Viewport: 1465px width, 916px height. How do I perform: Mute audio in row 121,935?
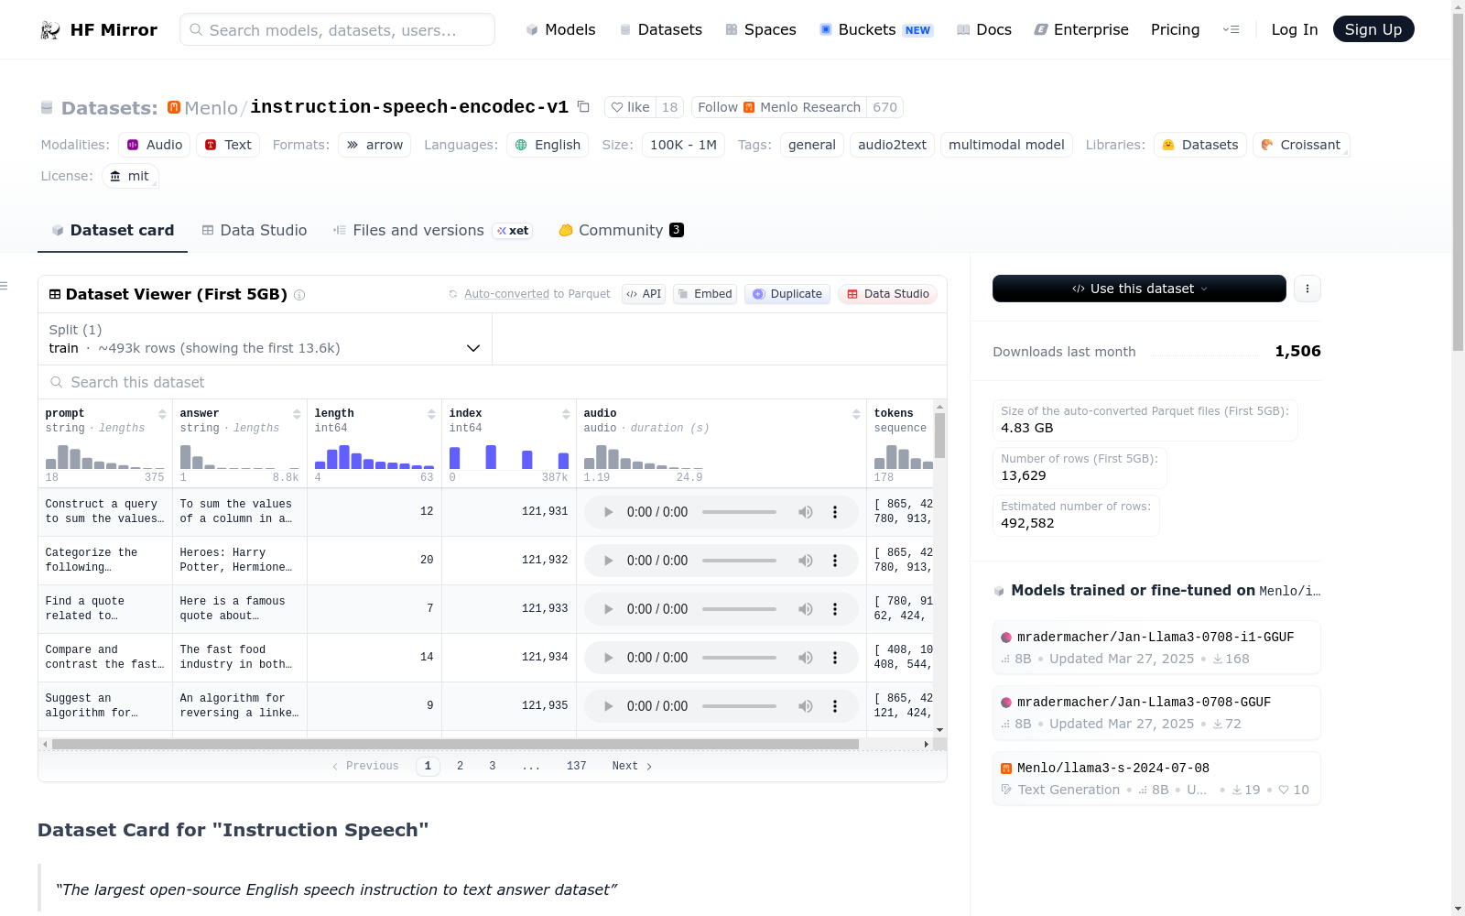pyautogui.click(x=806, y=706)
